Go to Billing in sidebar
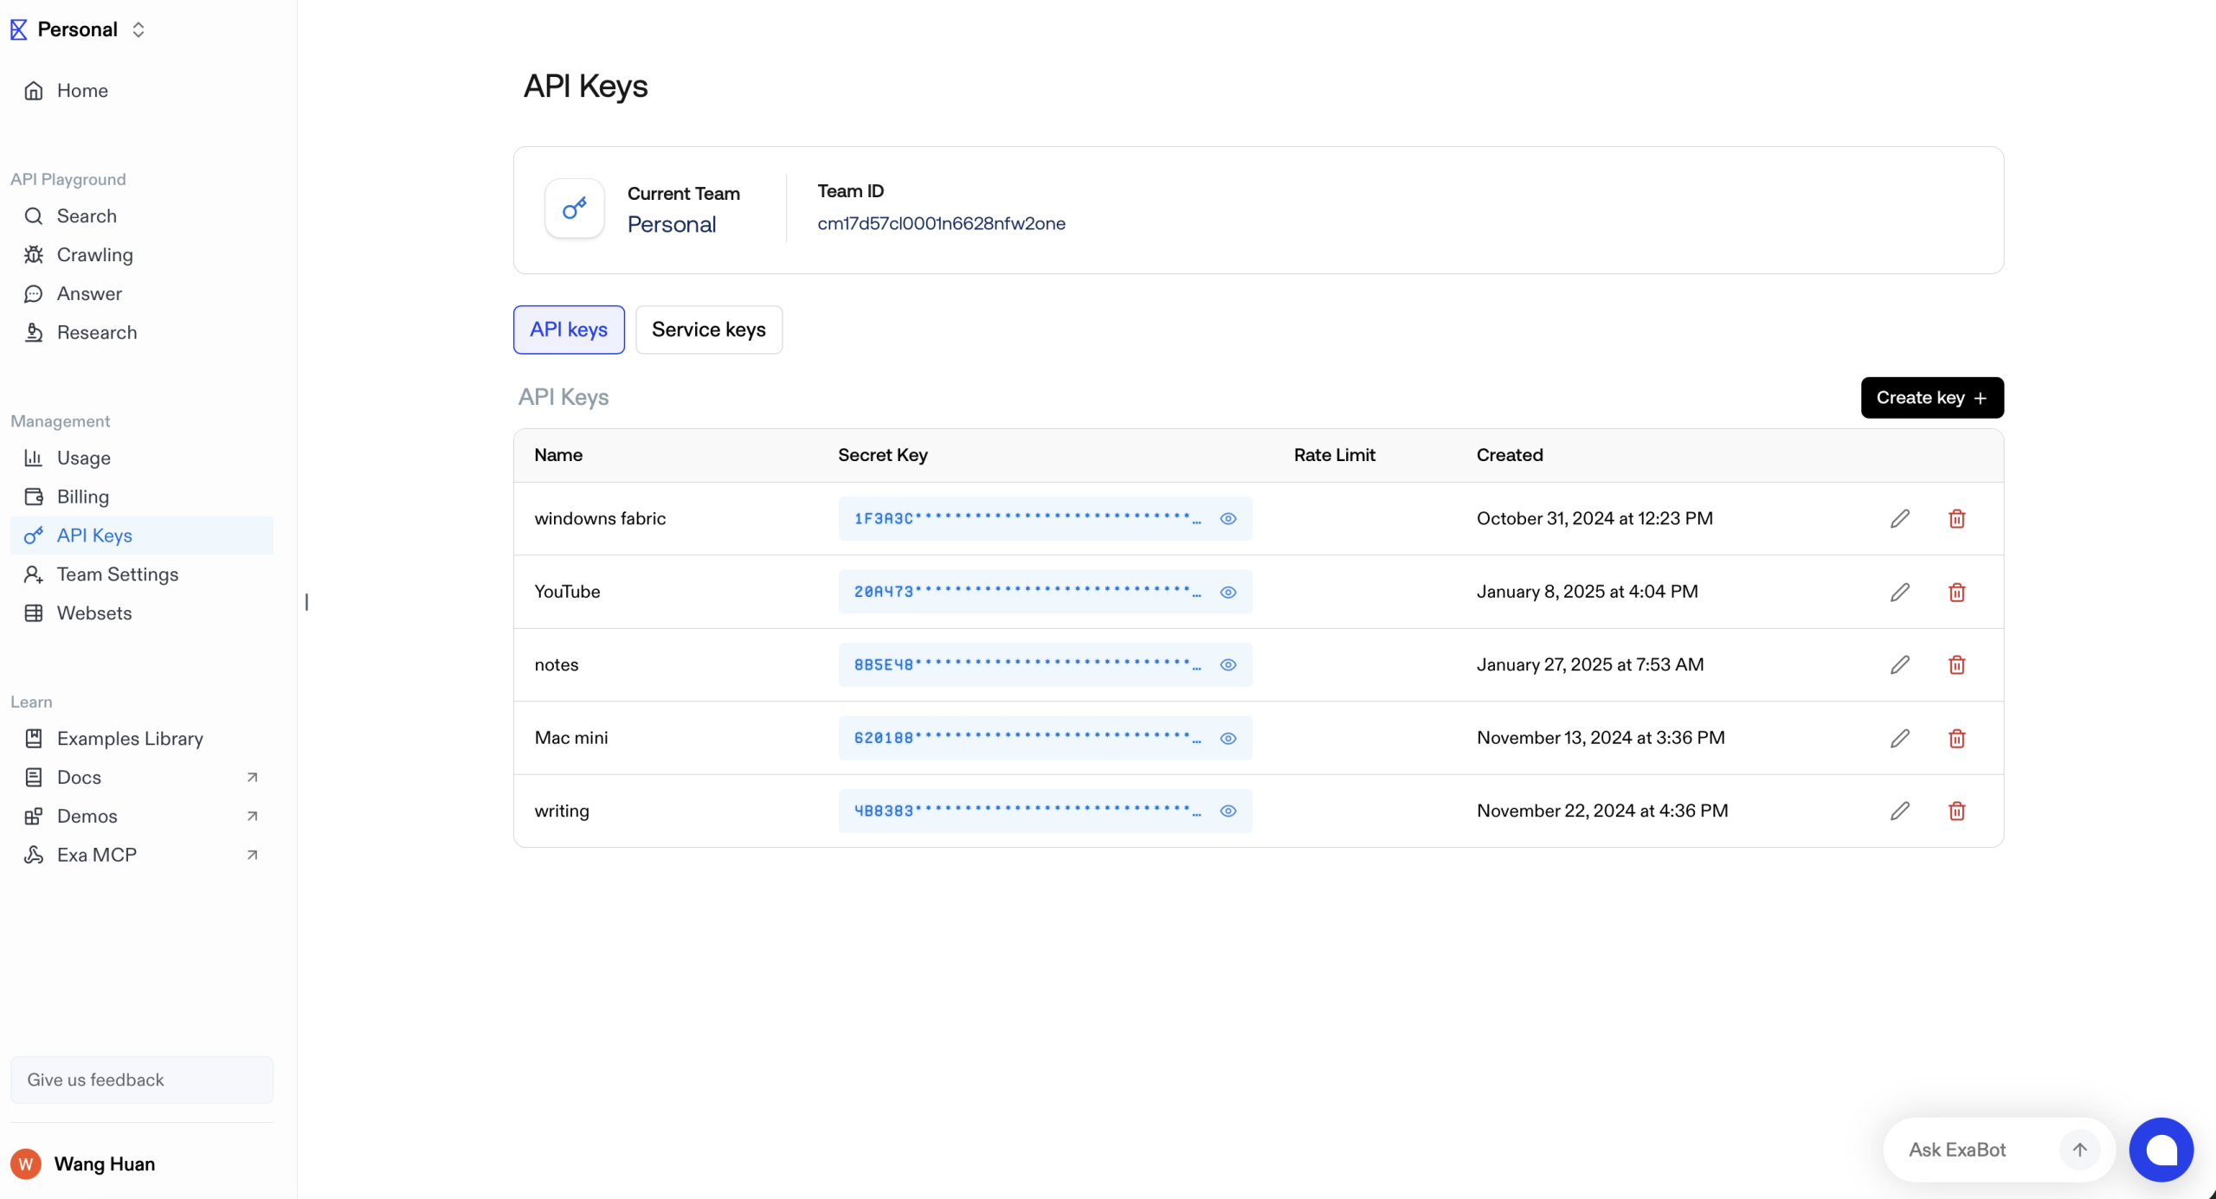 pos(82,497)
